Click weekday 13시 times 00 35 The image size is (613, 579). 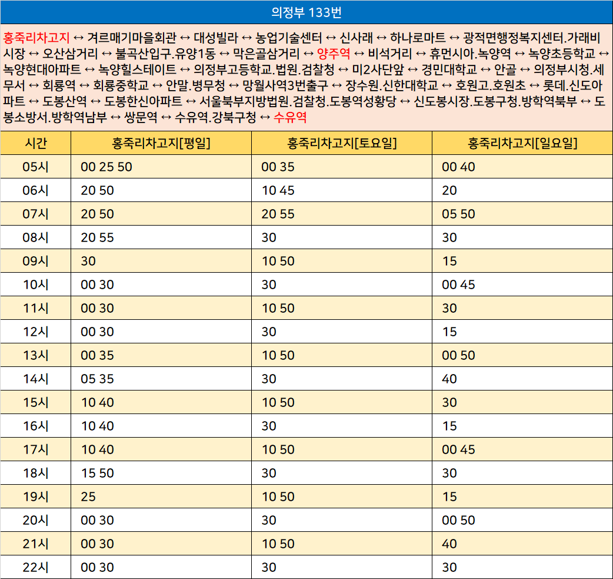coord(97,355)
